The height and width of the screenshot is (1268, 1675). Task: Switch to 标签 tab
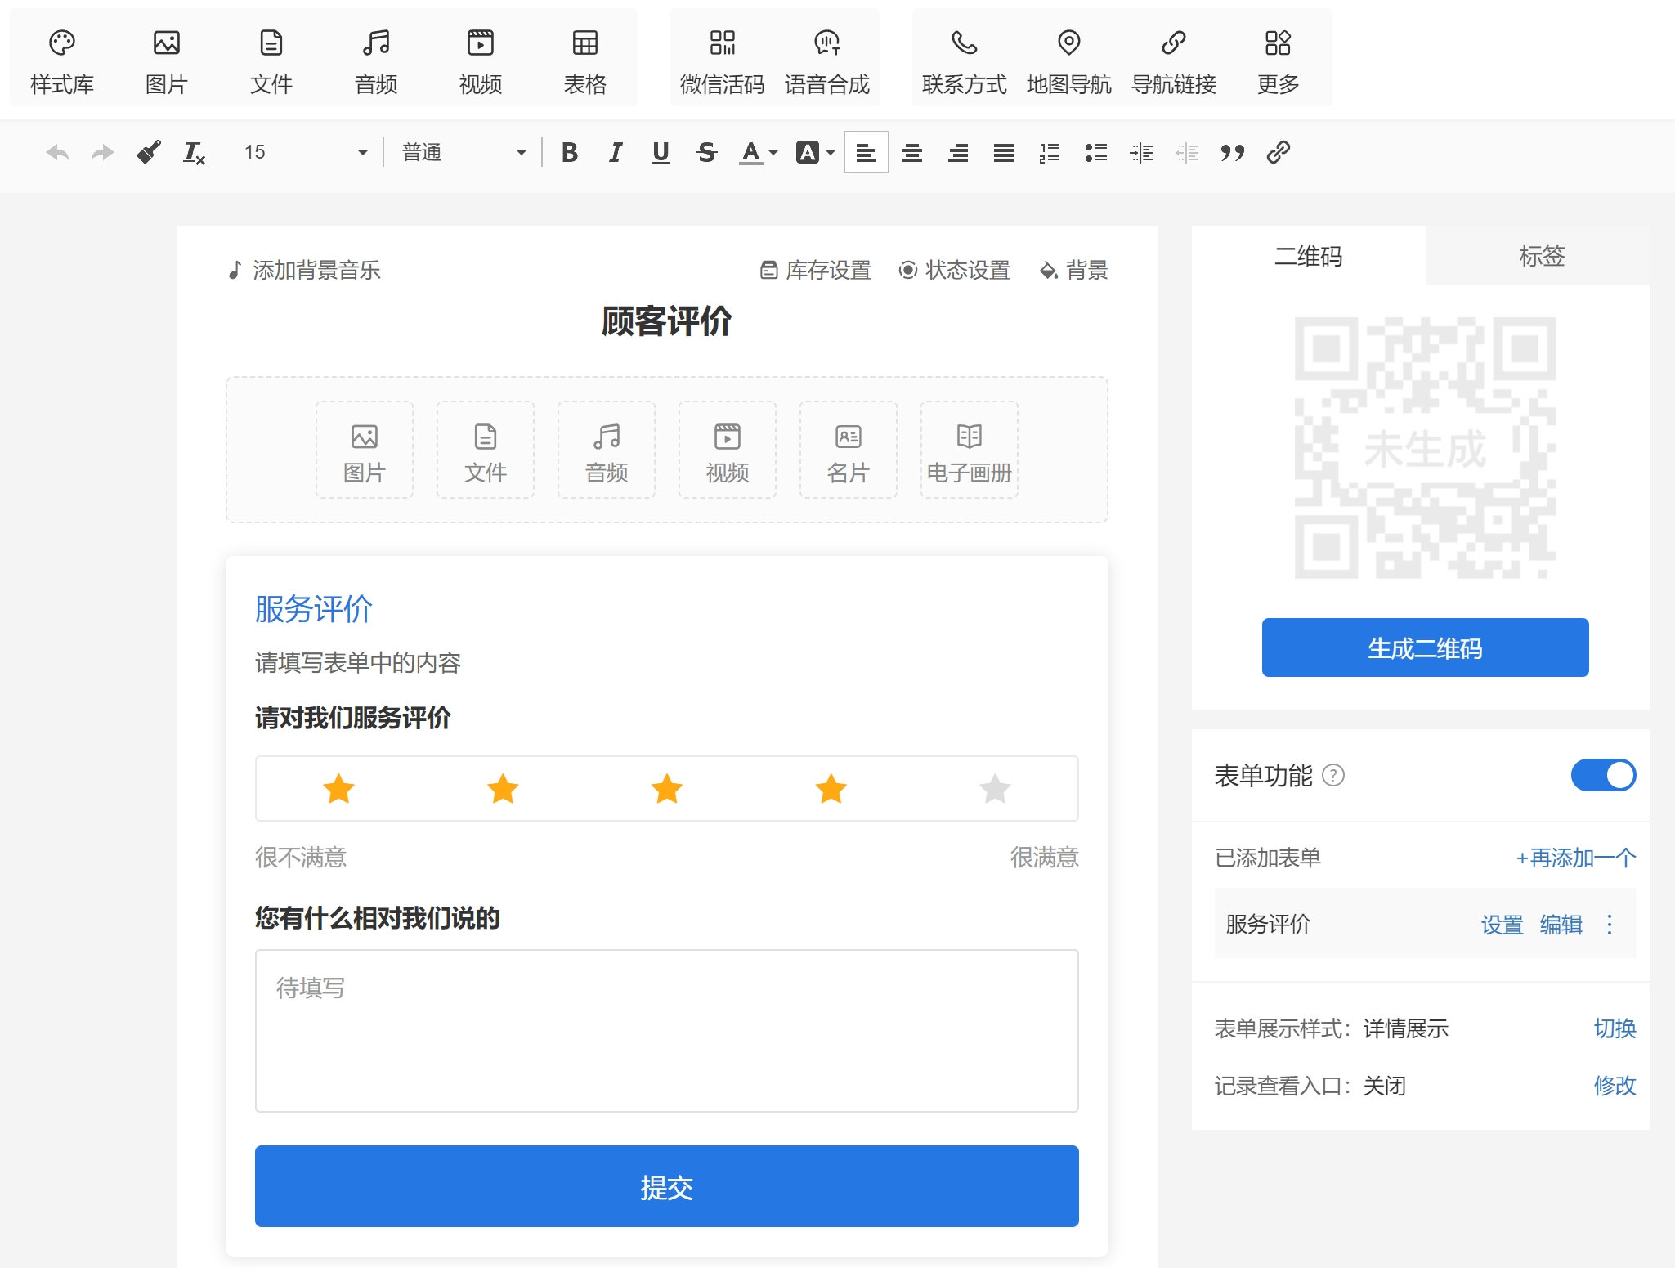pos(1542,256)
